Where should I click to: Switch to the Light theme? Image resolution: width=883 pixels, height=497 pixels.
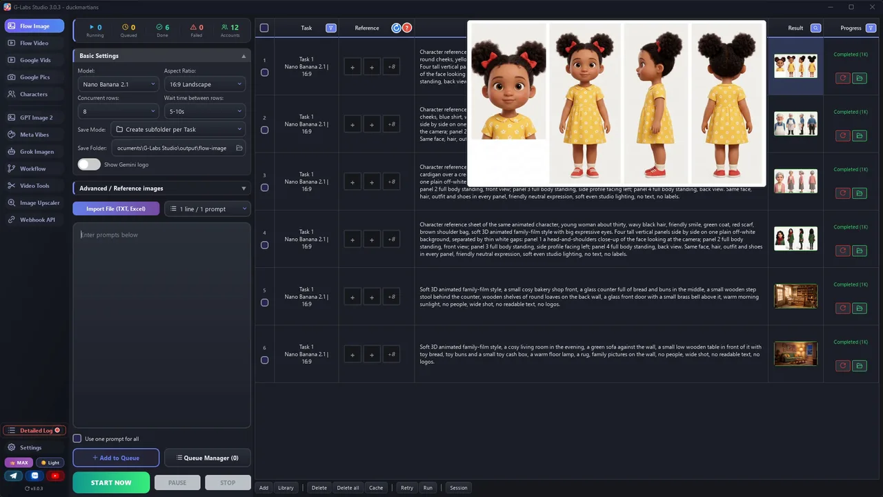[50, 462]
